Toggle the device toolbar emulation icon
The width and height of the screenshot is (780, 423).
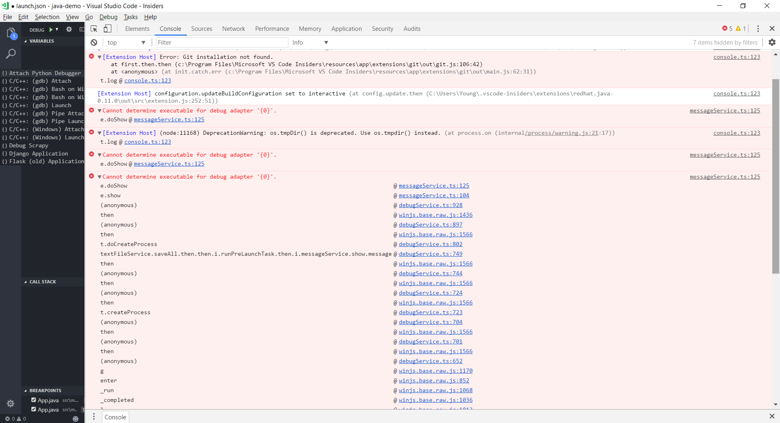click(x=107, y=28)
